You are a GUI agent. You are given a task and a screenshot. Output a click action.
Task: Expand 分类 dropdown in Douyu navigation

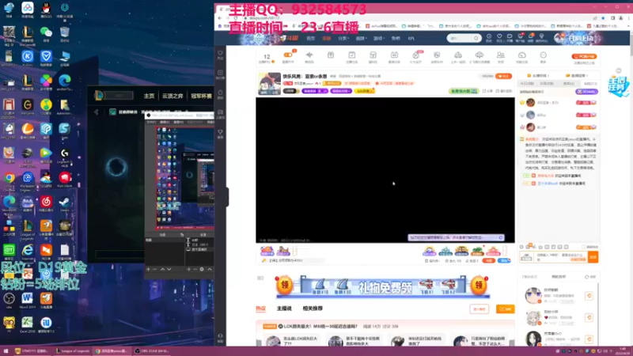point(343,38)
